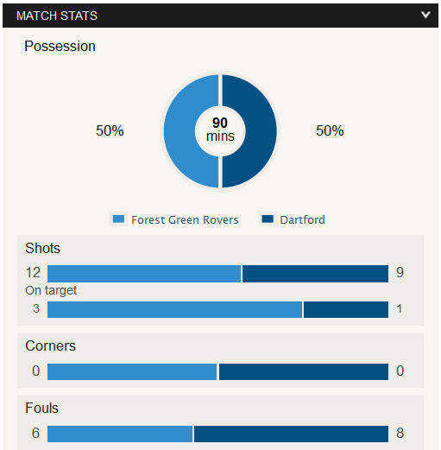The image size is (441, 450).
Task: Click Dartford fouls bar segment
Action: coord(291,434)
